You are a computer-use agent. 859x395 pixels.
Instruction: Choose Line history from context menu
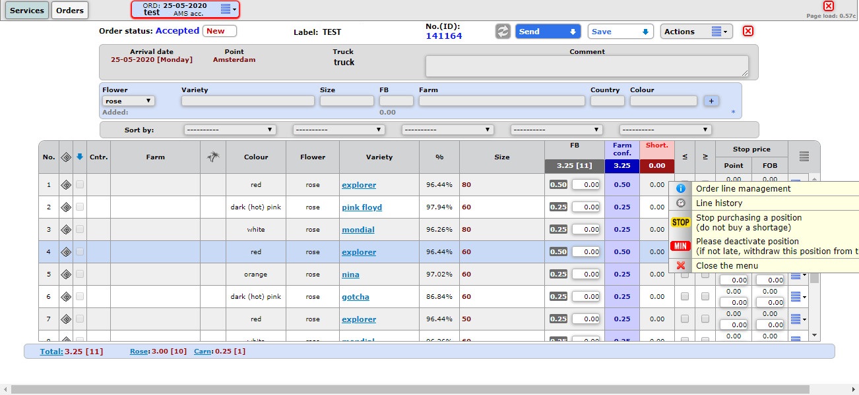719,203
